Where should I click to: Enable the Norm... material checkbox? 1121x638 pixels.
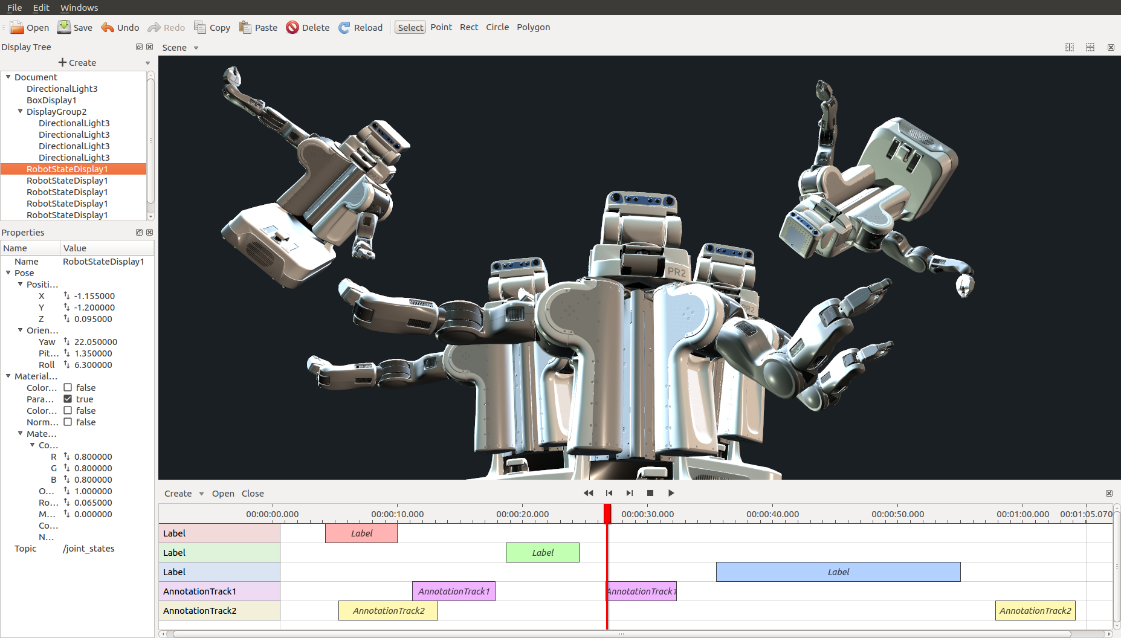pyautogui.click(x=68, y=422)
